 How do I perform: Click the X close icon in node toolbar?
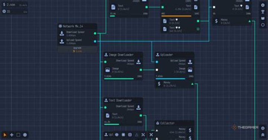pyautogui.click(x=151, y=135)
